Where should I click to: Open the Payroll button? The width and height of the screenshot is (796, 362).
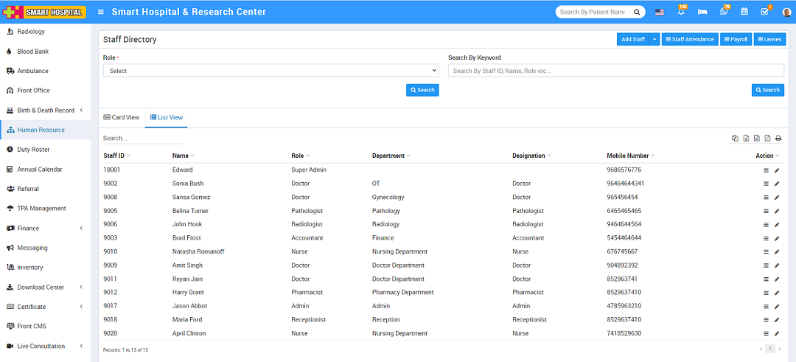[x=736, y=39]
